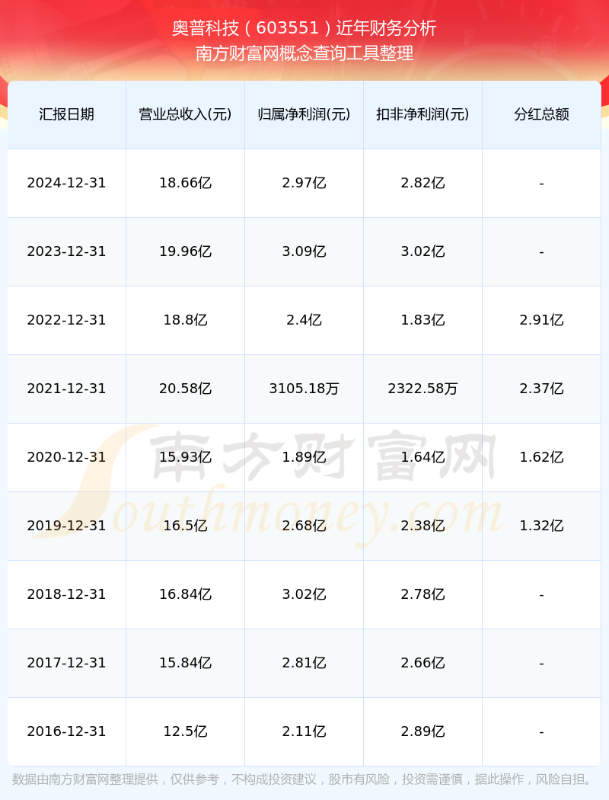
Task: Select the net profit value 3105.18万
Action: tap(304, 389)
